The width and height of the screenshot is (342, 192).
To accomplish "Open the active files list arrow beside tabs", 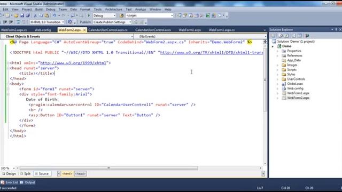I will coord(265,30).
